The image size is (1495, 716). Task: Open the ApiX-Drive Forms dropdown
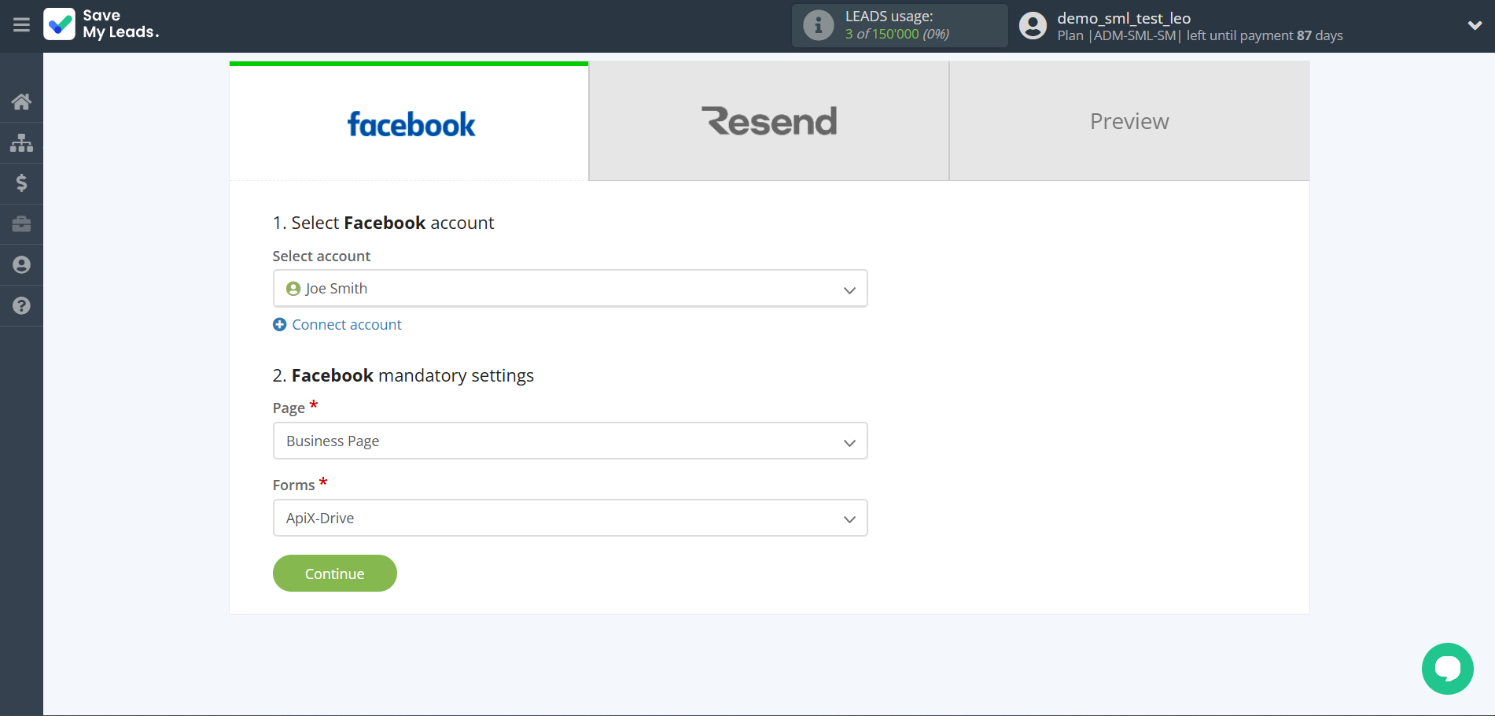click(569, 518)
